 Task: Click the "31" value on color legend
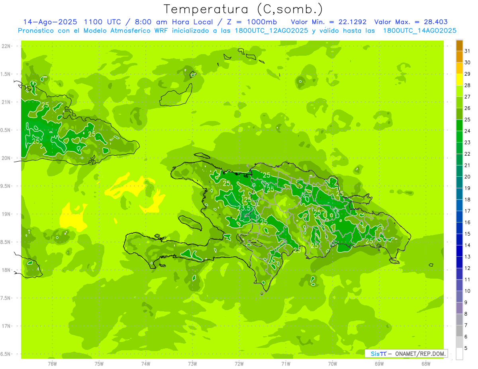(x=468, y=51)
